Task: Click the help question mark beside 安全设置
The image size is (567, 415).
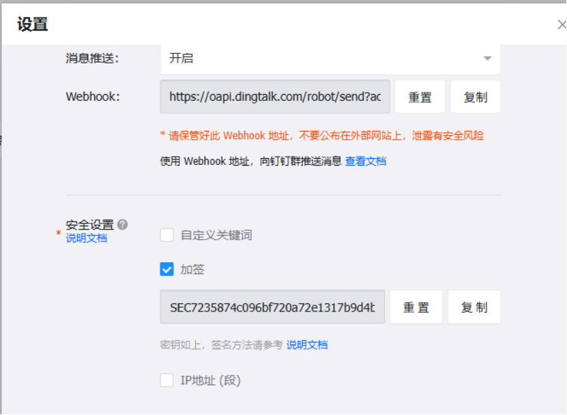Action: [x=123, y=224]
